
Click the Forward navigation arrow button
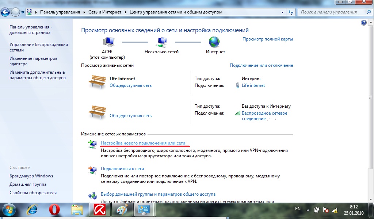coord(15,12)
